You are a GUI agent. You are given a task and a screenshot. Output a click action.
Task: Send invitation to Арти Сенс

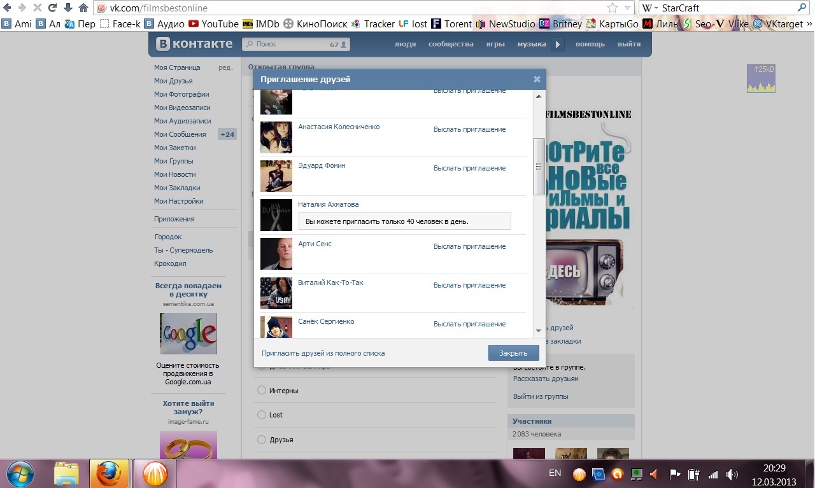click(x=469, y=246)
